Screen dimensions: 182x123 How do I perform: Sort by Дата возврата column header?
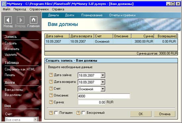(82, 36)
